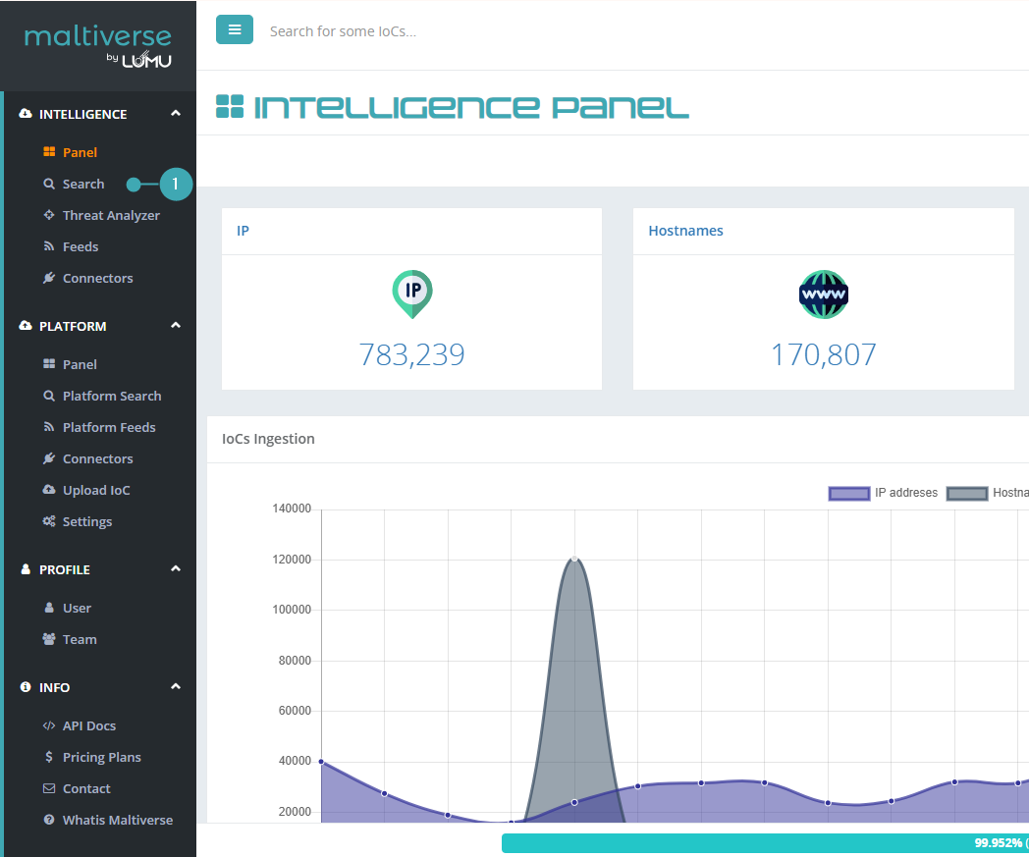Toggle Hostnames legend series in chart
1029x857 pixels.
click(988, 493)
